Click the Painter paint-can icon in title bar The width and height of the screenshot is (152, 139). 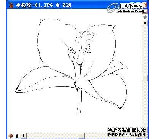click(x=11, y=5)
